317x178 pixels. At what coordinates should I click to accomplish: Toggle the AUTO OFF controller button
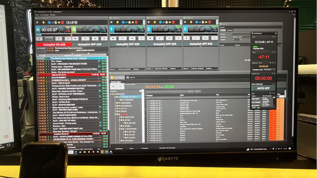coord(262,89)
